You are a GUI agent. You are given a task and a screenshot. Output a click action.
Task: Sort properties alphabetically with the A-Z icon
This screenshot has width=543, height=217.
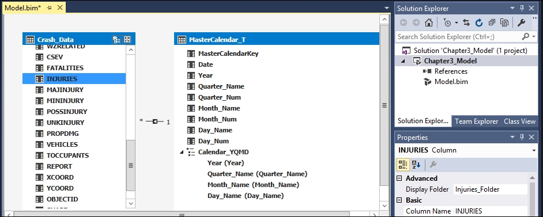click(x=416, y=165)
